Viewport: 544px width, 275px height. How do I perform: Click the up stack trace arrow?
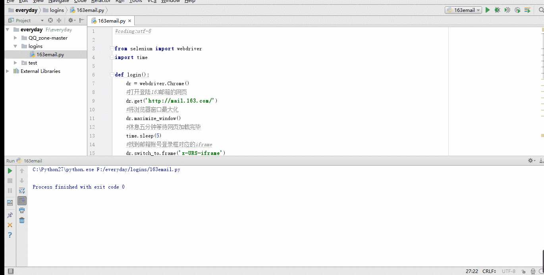click(x=22, y=171)
